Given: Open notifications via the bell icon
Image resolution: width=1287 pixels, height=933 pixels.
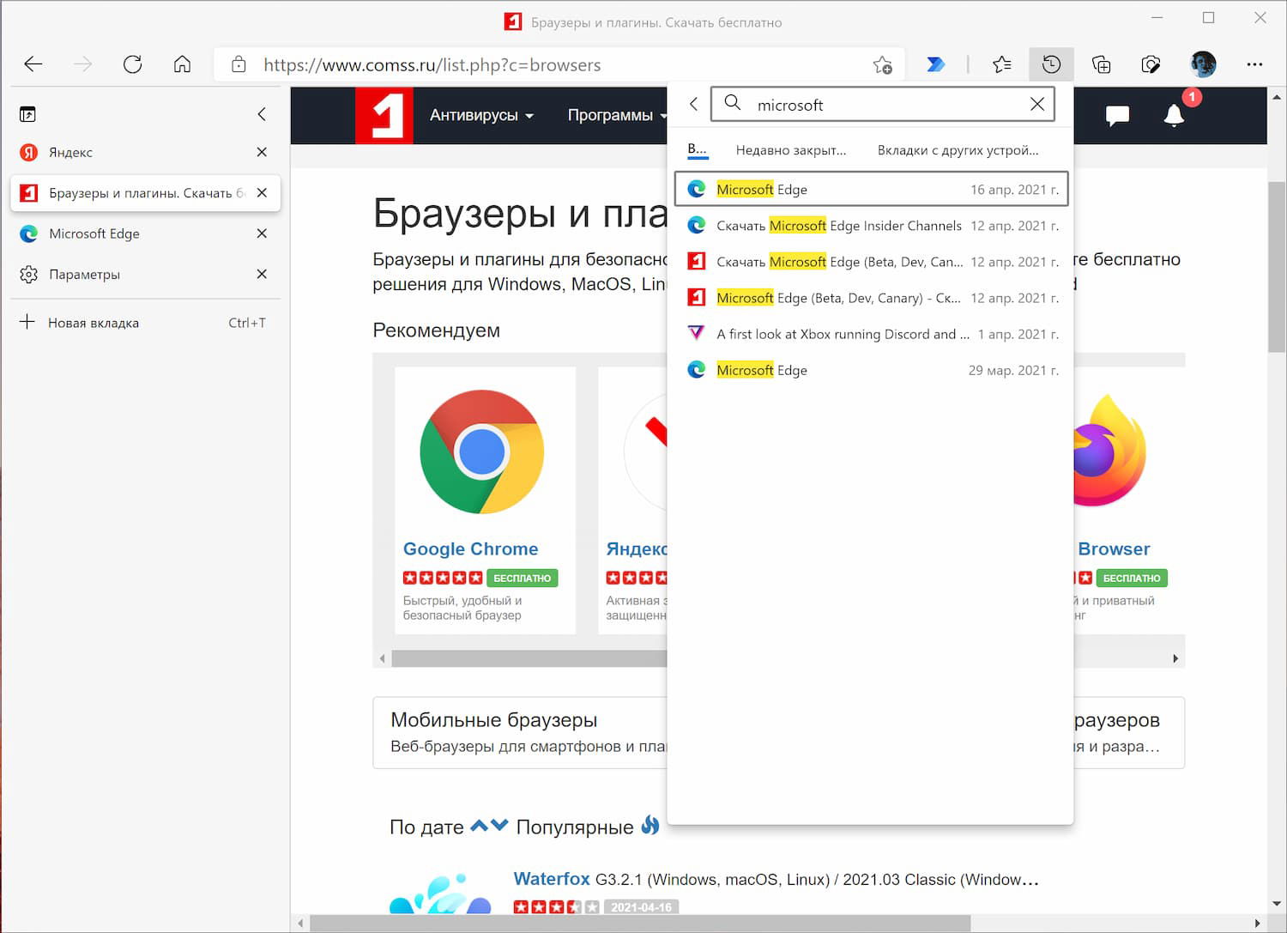Looking at the screenshot, I should (x=1174, y=115).
